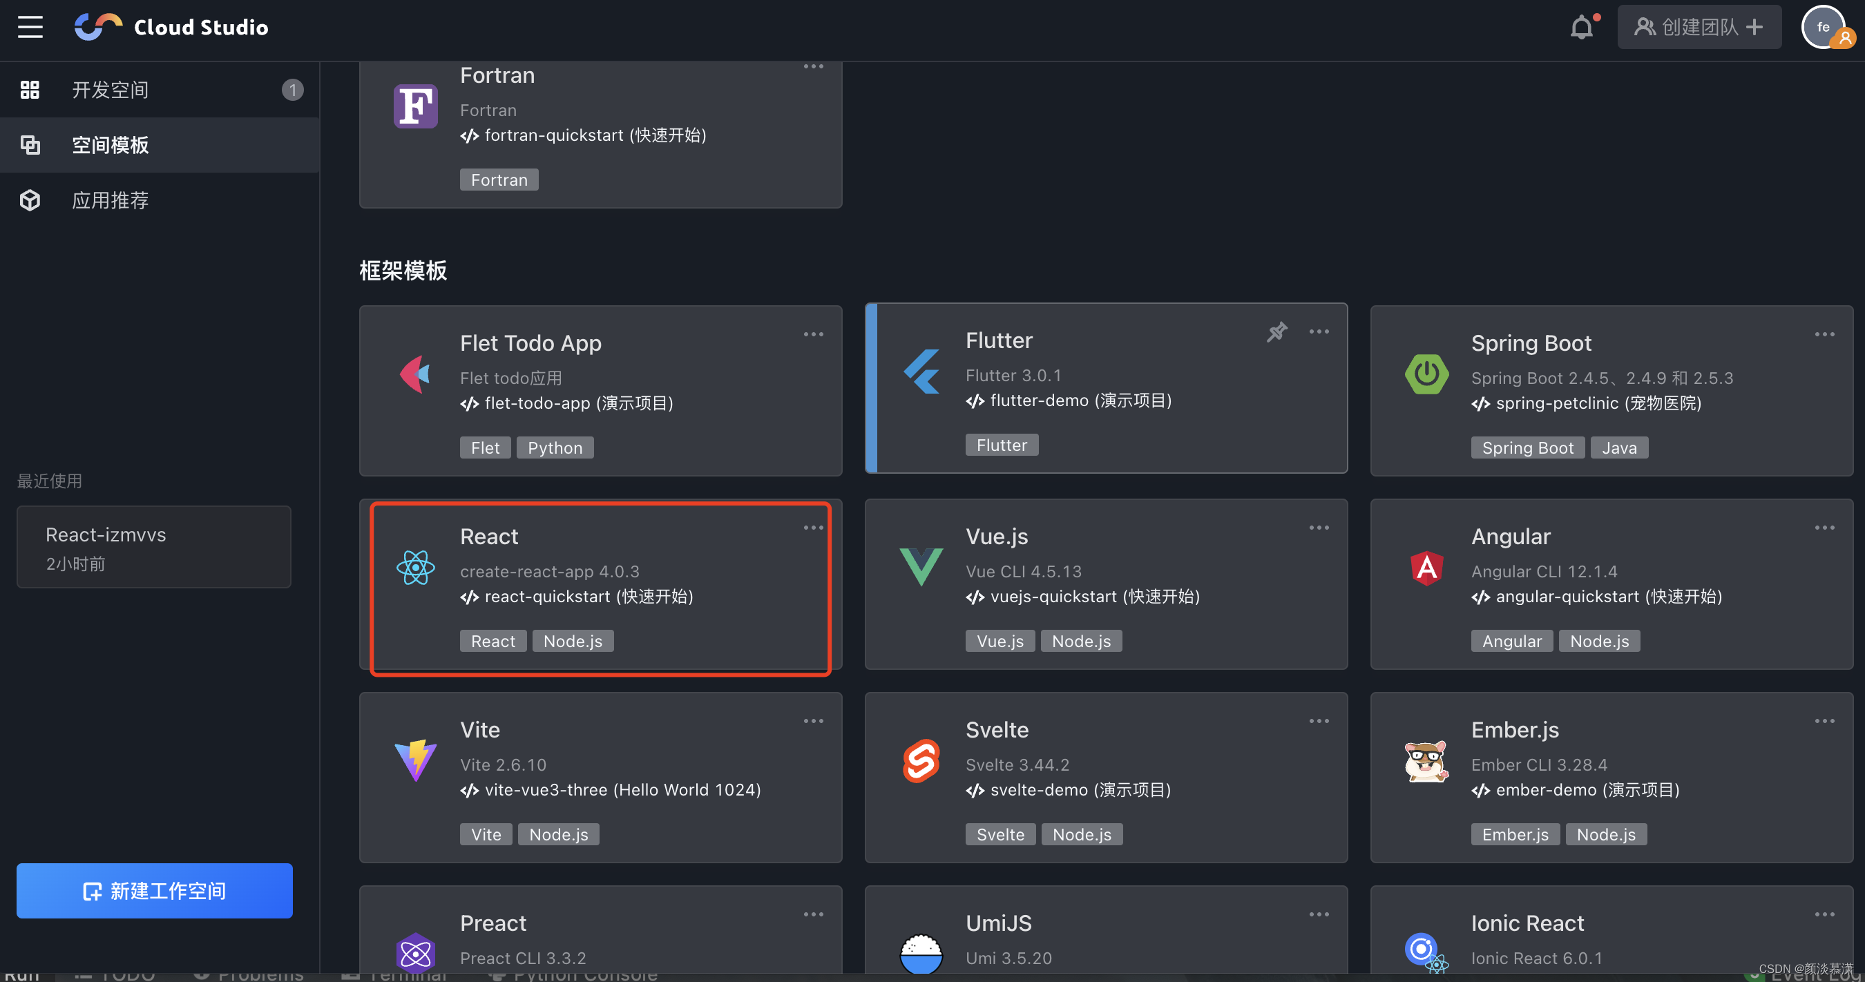Click the 新建工作空间 button

point(154,890)
